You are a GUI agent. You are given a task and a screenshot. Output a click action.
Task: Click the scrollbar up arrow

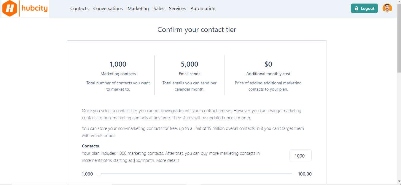coord(399,2)
